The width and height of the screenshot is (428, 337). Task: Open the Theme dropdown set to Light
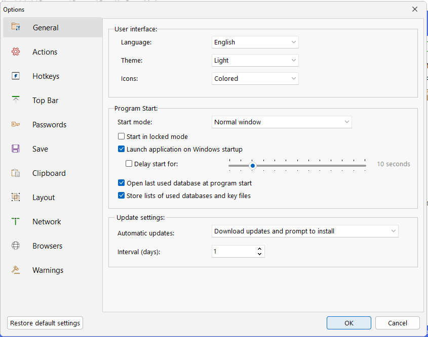click(255, 61)
